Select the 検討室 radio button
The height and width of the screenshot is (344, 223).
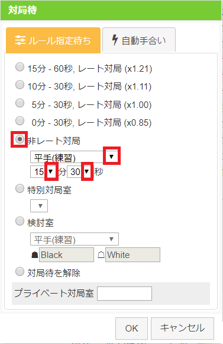[20, 221]
